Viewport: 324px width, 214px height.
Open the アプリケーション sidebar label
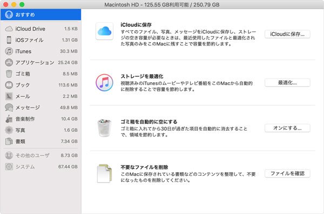point(35,62)
